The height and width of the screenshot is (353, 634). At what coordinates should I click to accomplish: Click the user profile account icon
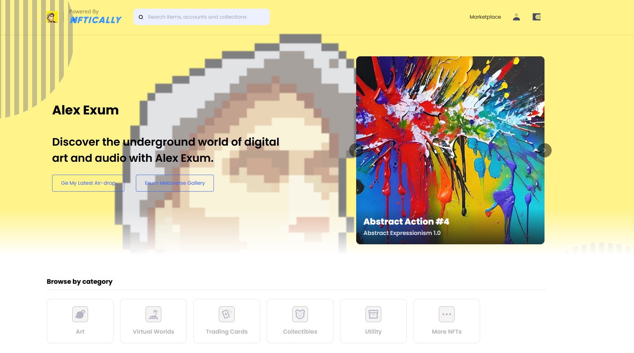(516, 17)
